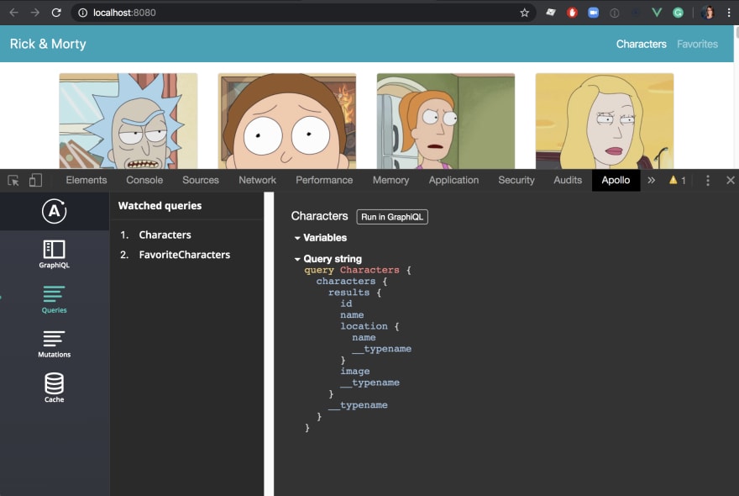Screen dimensions: 739x496
Task: Open the Network tab
Action: (257, 180)
